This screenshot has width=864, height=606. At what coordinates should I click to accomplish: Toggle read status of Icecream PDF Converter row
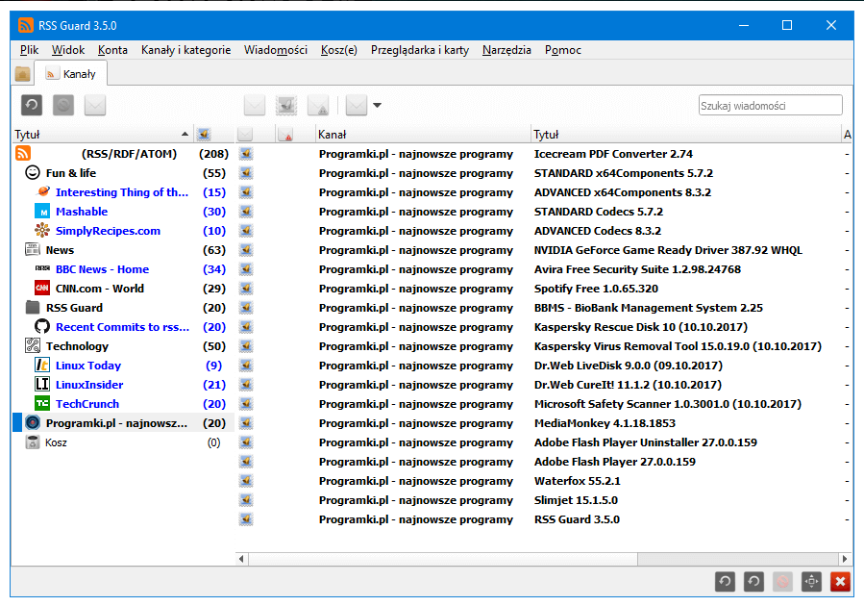(246, 154)
